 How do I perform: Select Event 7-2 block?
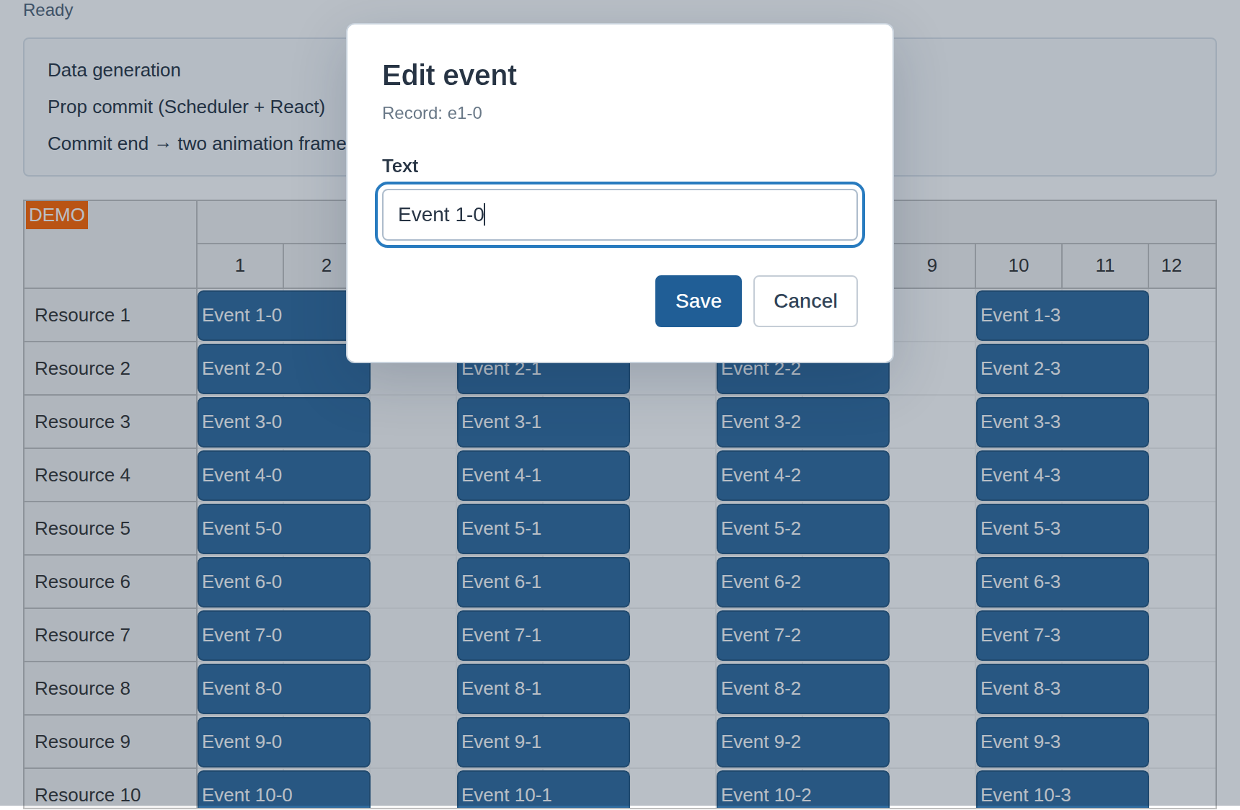coord(802,636)
